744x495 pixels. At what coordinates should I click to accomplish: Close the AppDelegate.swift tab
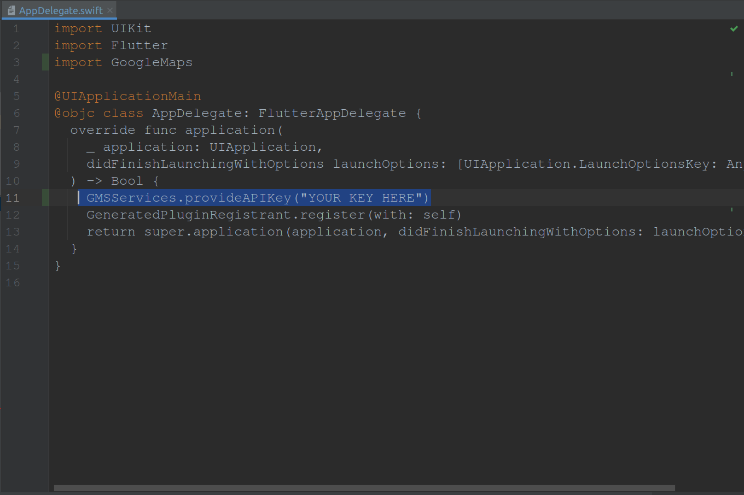pos(109,10)
